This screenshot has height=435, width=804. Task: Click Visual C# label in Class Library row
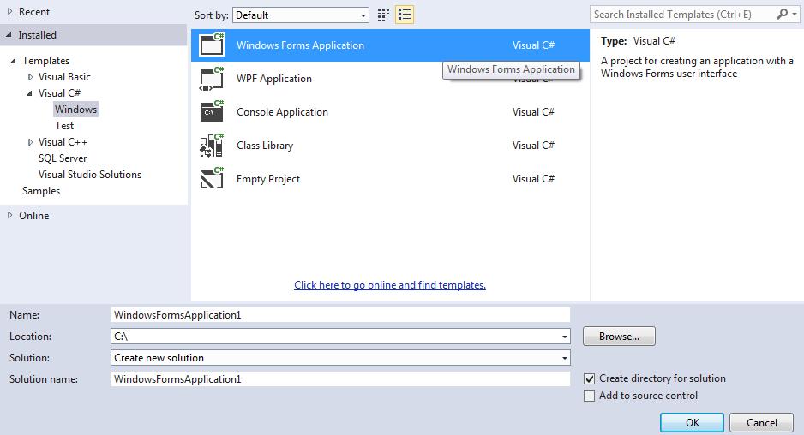533,145
